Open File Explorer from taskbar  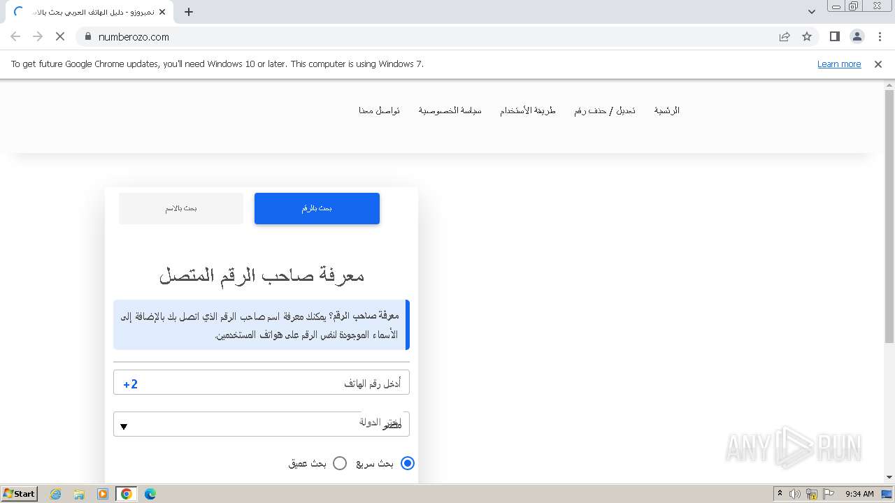(x=79, y=494)
